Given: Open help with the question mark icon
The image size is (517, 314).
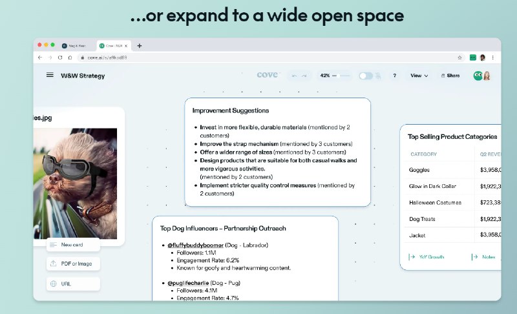Looking at the screenshot, I should click(395, 76).
